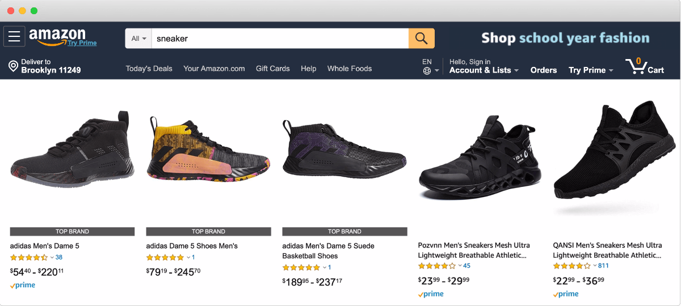Select the multicolor adidas Dame 5 shoe image
The width and height of the screenshot is (681, 306).
(208, 153)
